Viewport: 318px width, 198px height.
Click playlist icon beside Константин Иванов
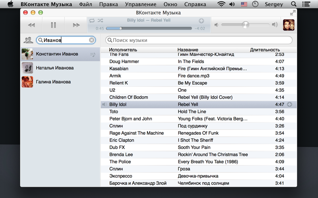pos(93,54)
